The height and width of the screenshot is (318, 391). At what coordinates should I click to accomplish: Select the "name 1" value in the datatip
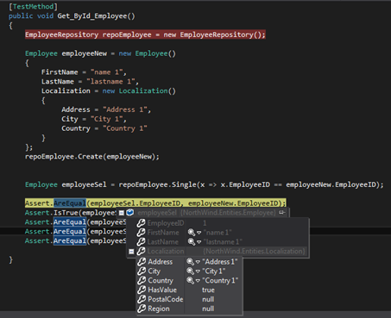[218, 233]
